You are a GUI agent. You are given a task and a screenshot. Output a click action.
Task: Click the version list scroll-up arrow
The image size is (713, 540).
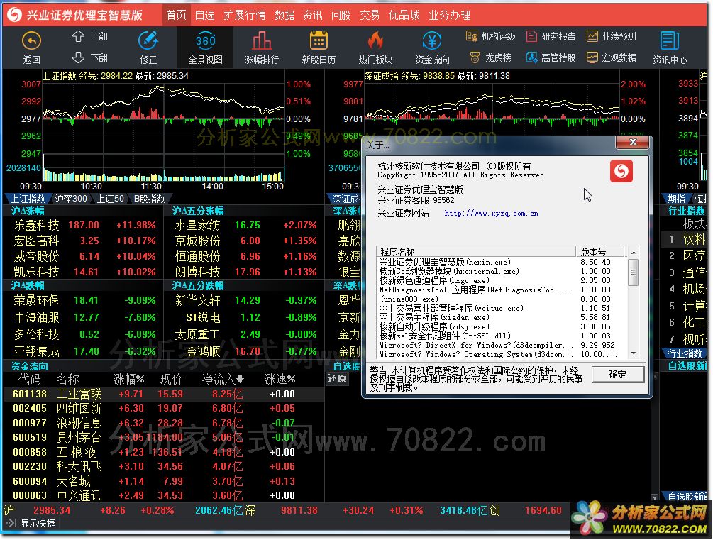coord(633,252)
